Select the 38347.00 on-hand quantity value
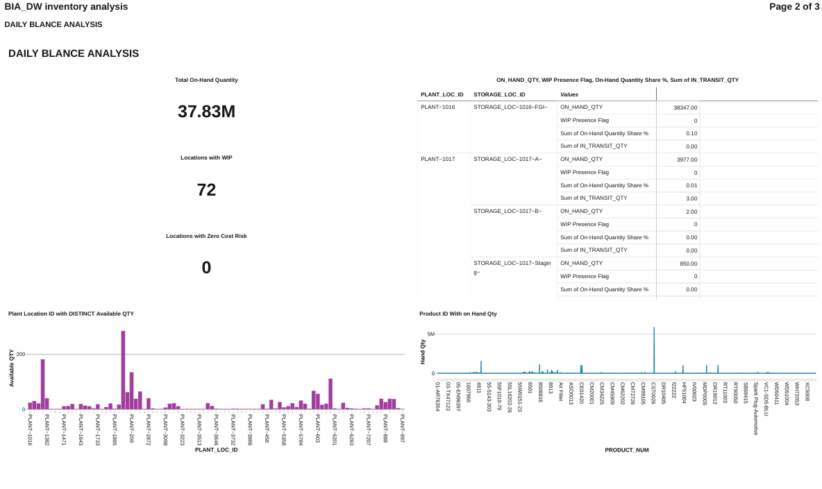This screenshot has height=489, width=822. (x=685, y=108)
